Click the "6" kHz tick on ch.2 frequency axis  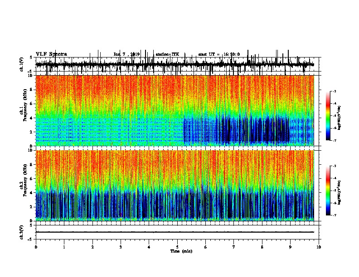coord(32,179)
